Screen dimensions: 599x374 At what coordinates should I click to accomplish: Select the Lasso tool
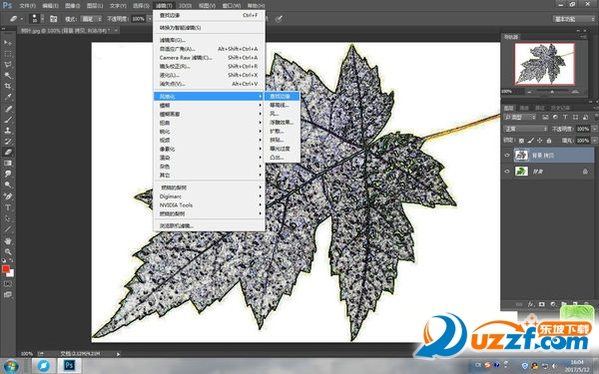(8, 64)
